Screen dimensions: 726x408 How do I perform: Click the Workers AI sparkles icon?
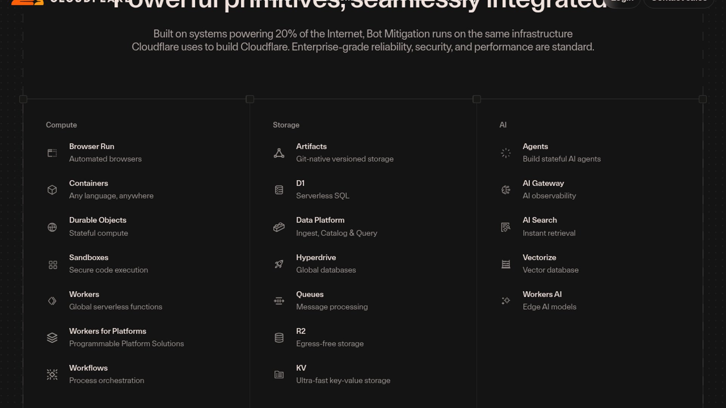point(506,301)
